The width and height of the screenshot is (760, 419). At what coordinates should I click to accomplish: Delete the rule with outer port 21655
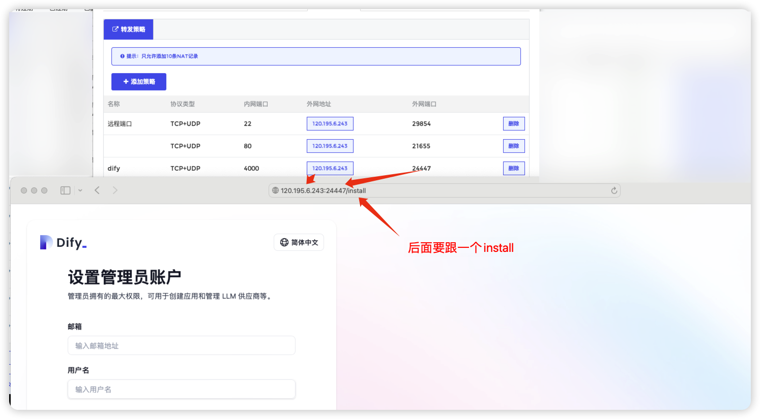coord(514,146)
